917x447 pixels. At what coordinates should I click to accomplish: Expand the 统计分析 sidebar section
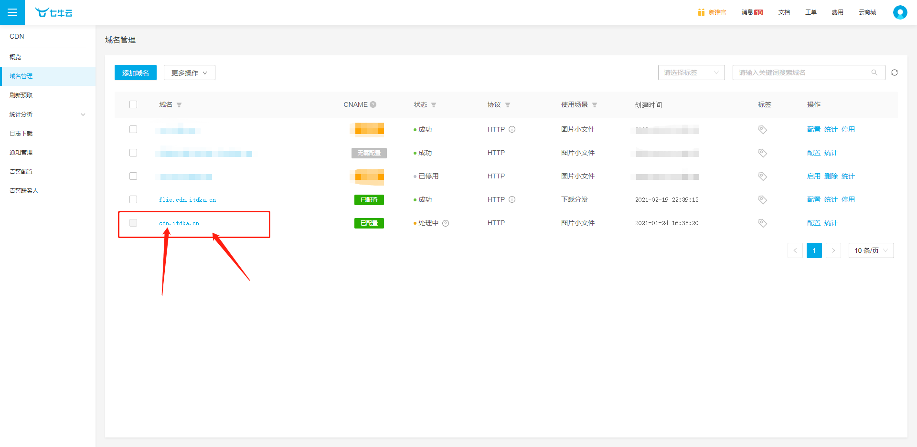click(x=48, y=114)
